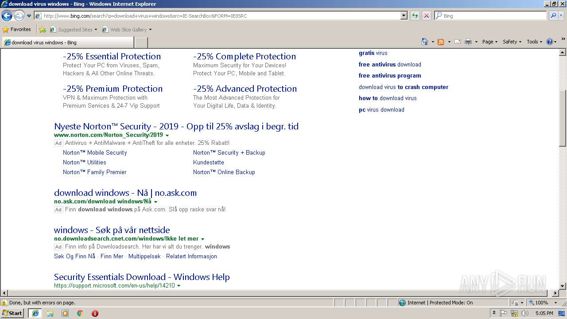This screenshot has height=319, width=567.
Task: Open Norton Online Backup sitelink
Action: 224,172
